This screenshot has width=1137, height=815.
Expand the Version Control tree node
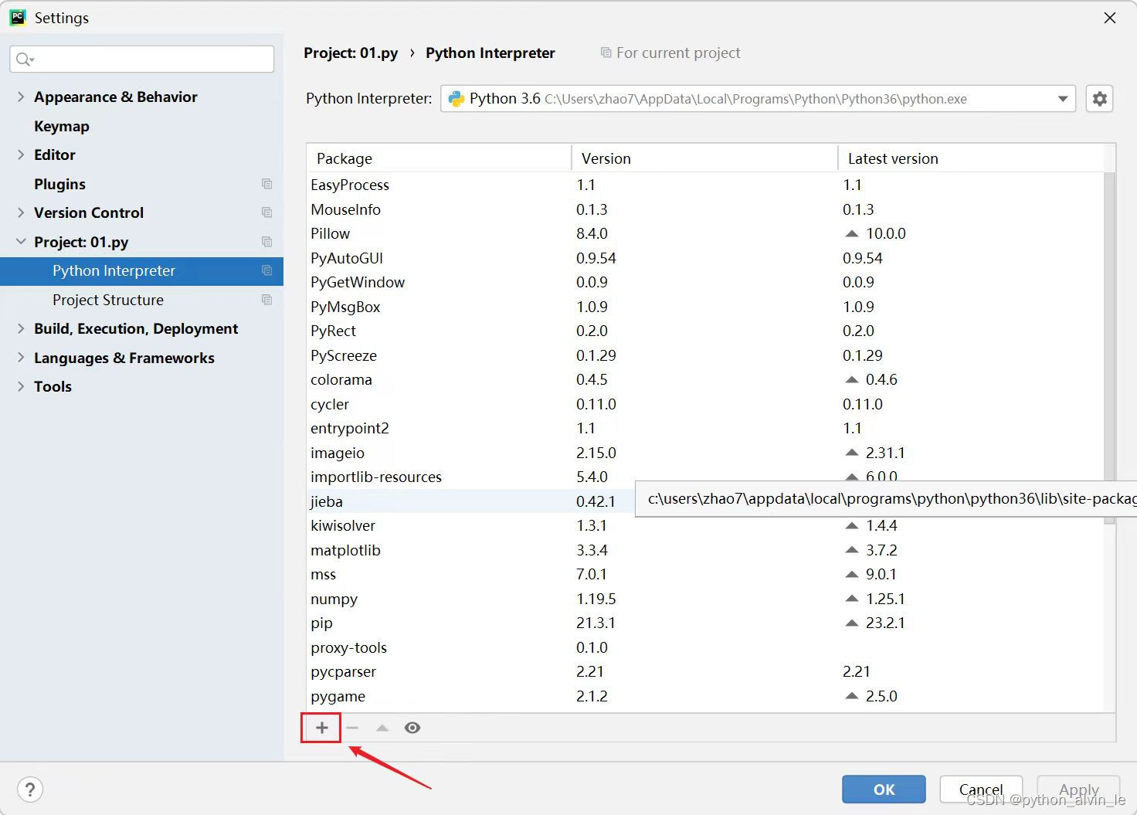pos(21,212)
